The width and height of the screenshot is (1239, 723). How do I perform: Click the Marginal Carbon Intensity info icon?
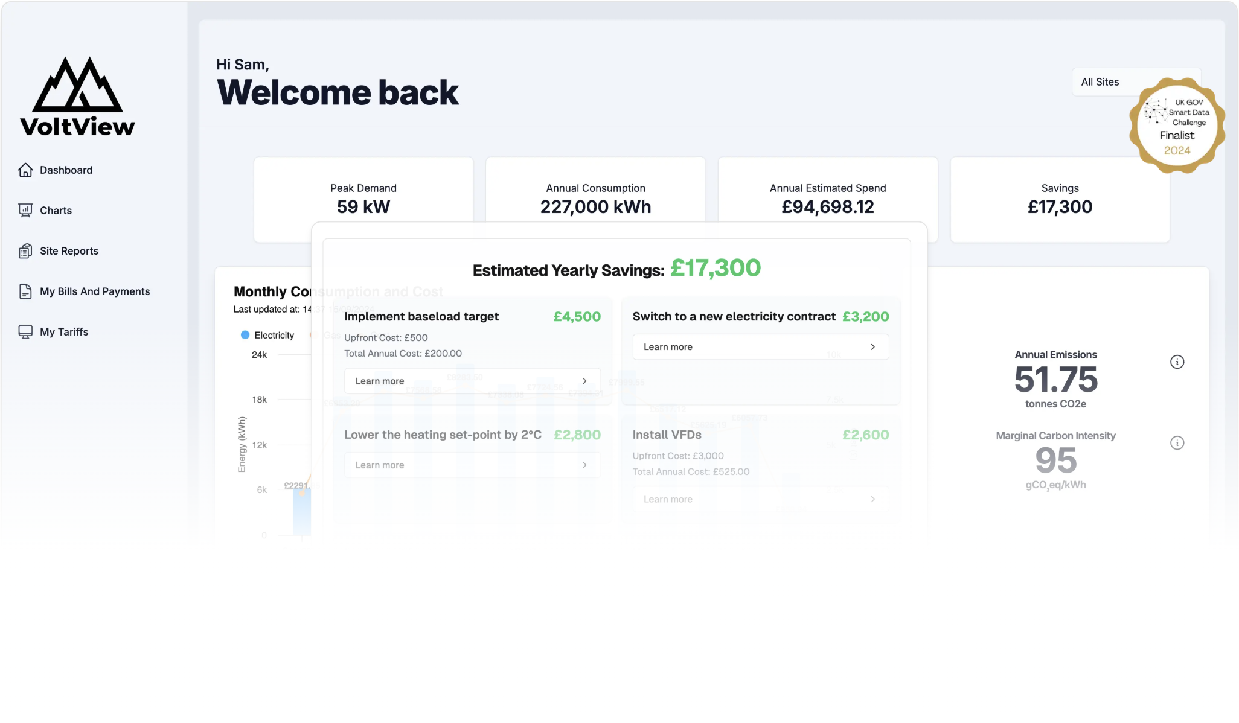pyautogui.click(x=1177, y=443)
